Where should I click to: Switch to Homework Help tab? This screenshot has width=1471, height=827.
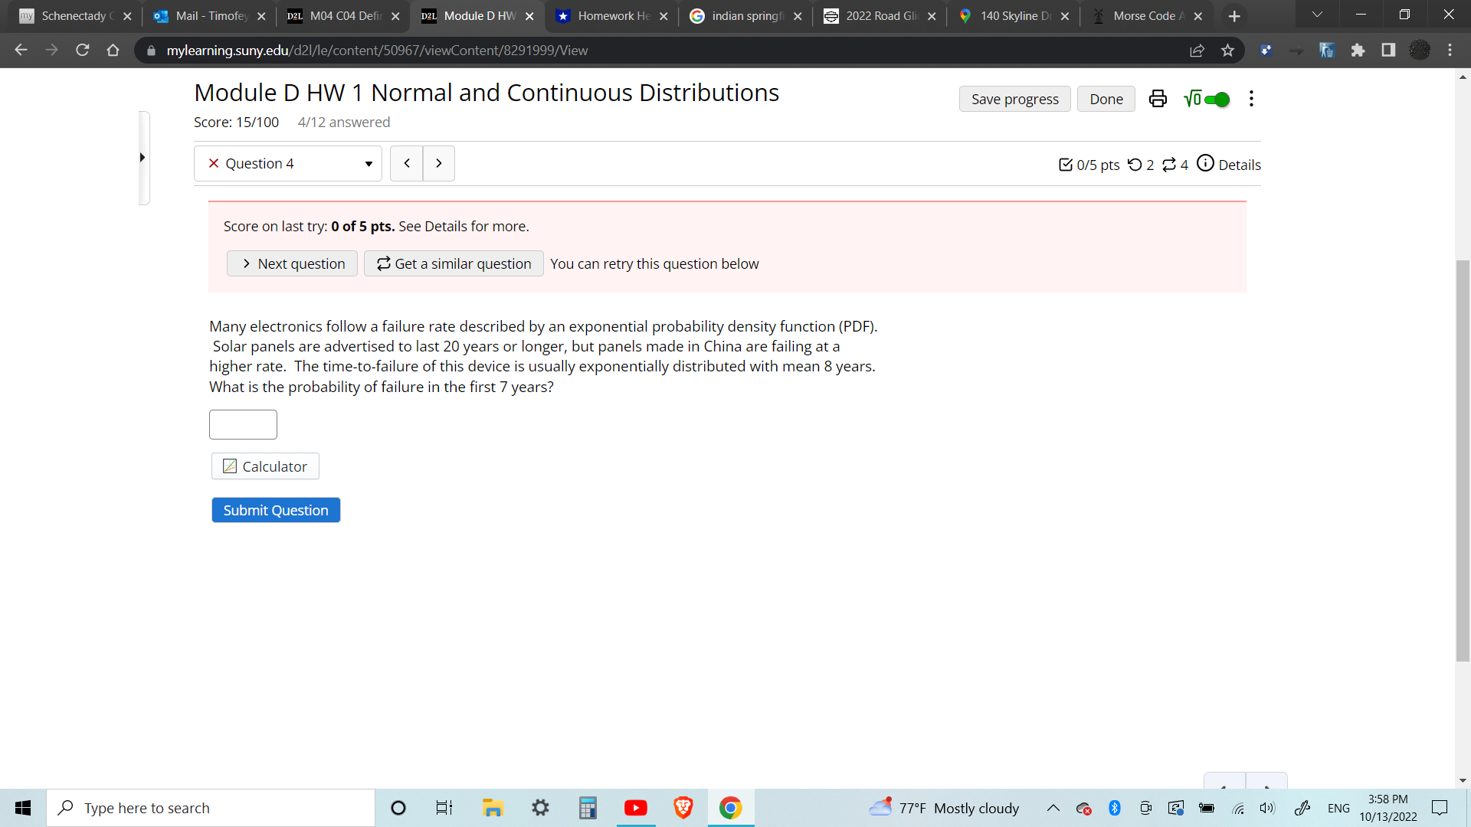pos(612,16)
